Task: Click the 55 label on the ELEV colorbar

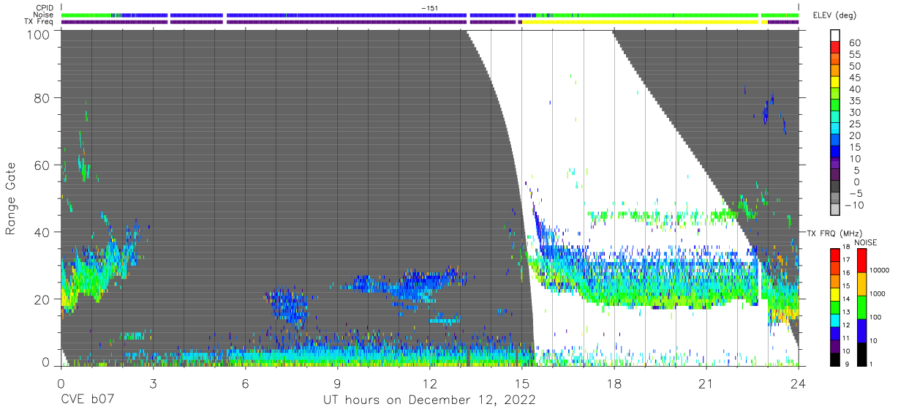Action: (x=853, y=55)
